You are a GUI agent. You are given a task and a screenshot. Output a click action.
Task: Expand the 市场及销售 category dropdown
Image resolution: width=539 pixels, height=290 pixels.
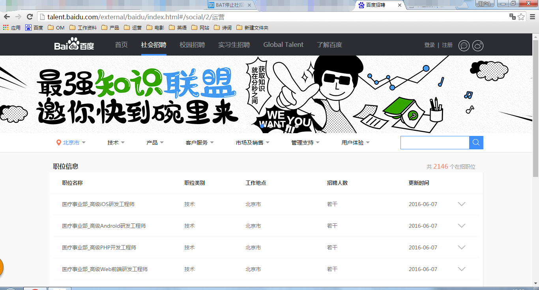click(x=253, y=143)
